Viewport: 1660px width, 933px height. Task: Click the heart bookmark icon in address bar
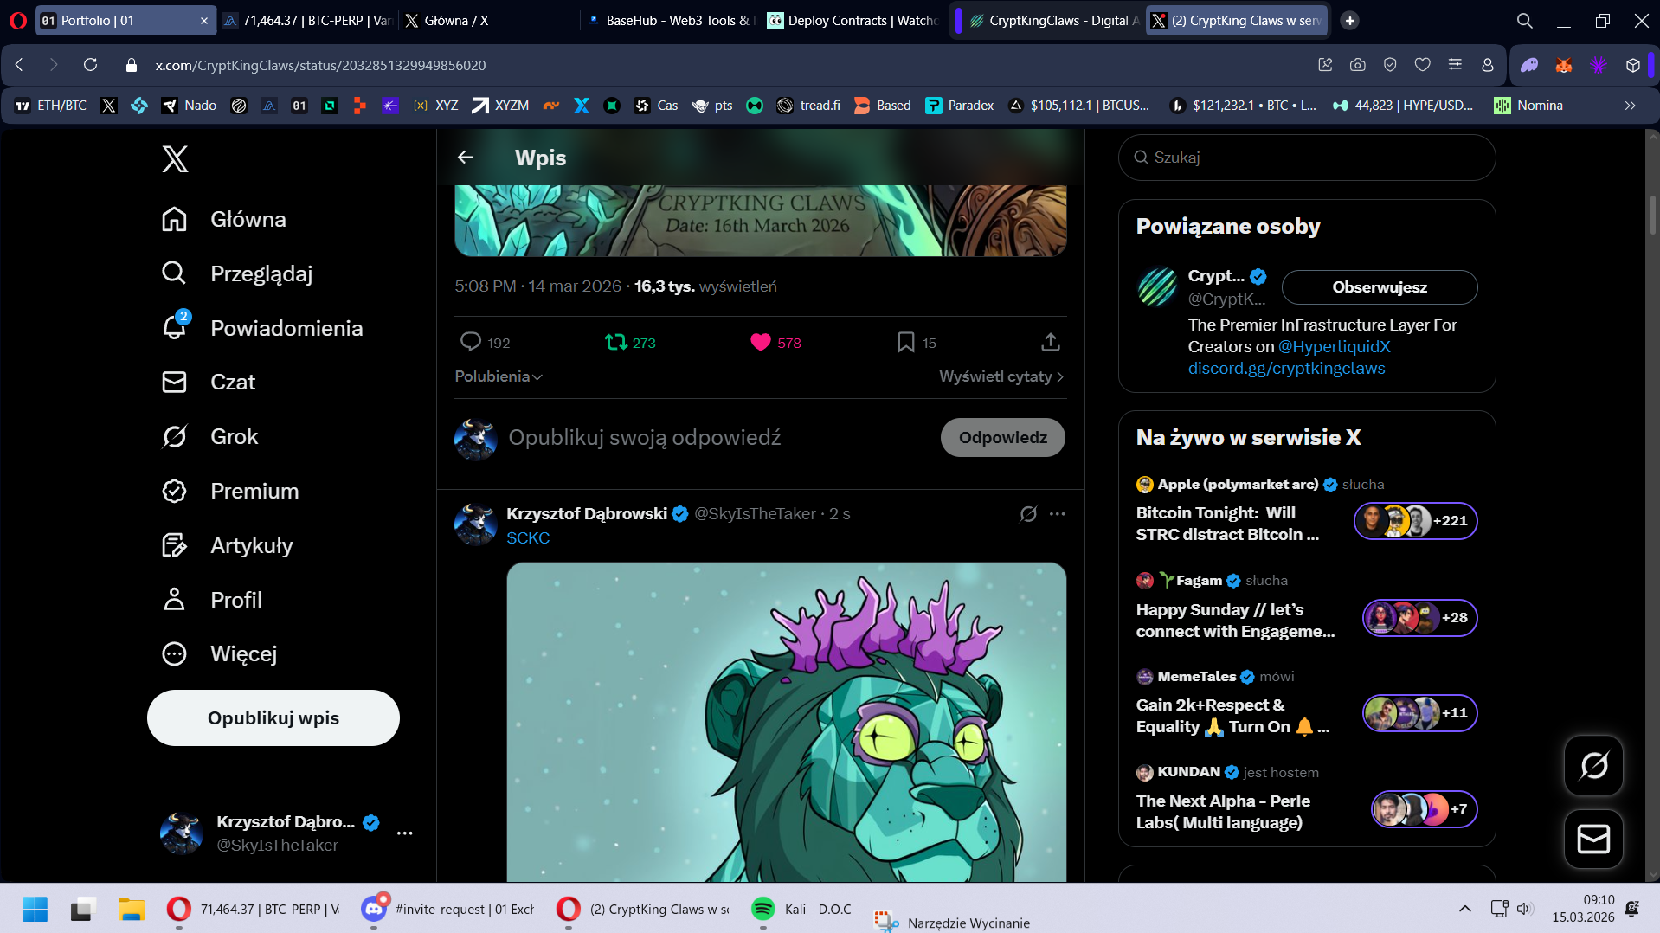coord(1423,65)
